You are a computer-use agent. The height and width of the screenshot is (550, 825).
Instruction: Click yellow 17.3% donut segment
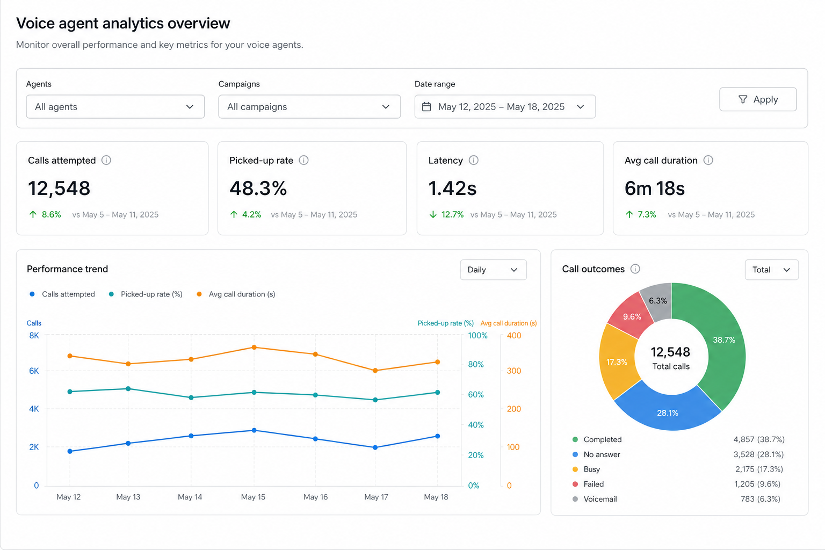617,362
